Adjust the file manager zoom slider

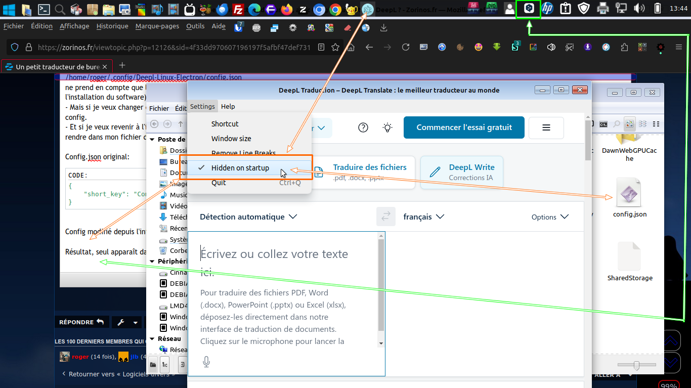pos(636,365)
